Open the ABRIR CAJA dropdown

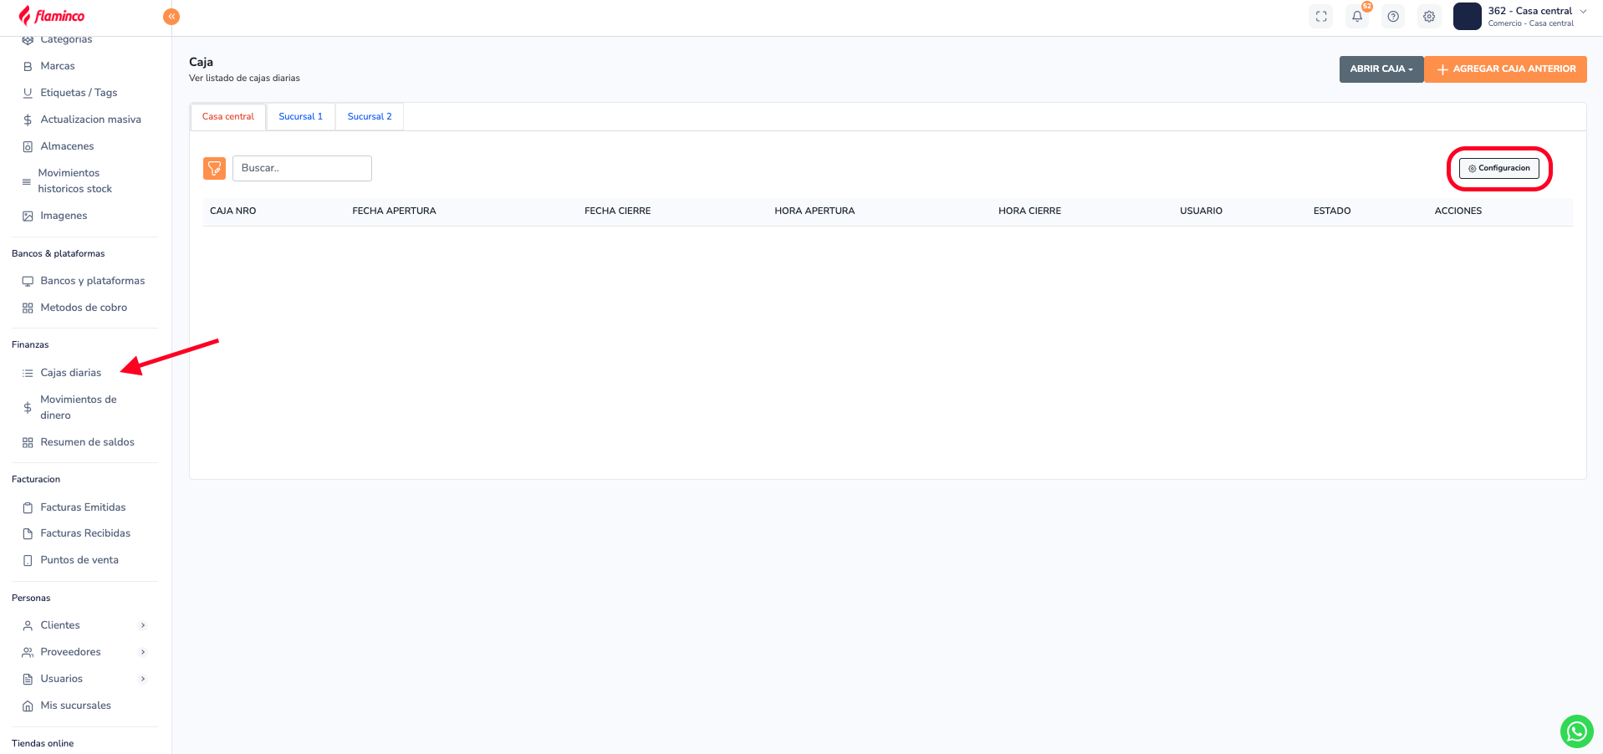(1381, 69)
